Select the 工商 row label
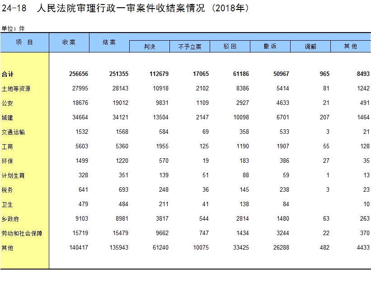The image size is (371, 284). pos(7,147)
